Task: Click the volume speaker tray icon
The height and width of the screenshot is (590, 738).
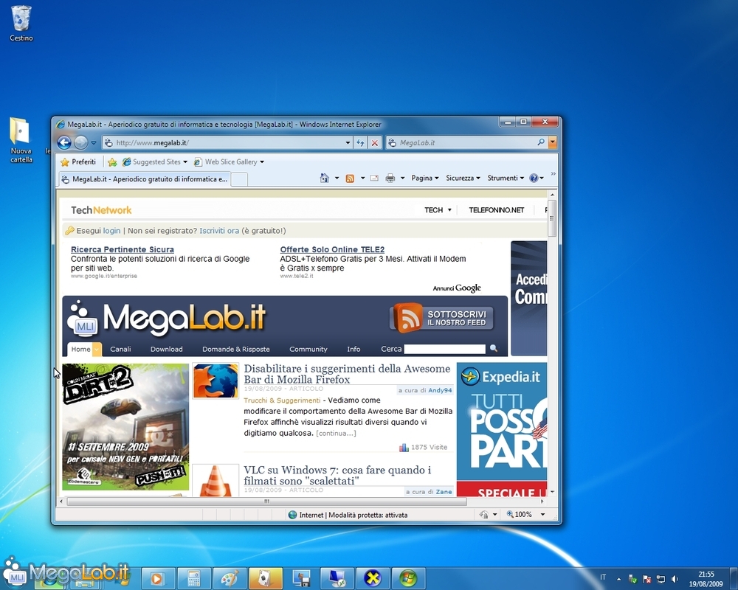Action: pyautogui.click(x=675, y=579)
